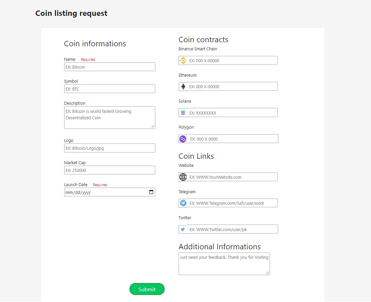Click the Binance Smart Chain icon
The width and height of the screenshot is (371, 302).
coord(183,60)
